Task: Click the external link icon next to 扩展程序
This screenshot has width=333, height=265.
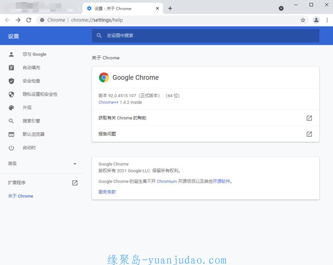Action: (x=75, y=183)
